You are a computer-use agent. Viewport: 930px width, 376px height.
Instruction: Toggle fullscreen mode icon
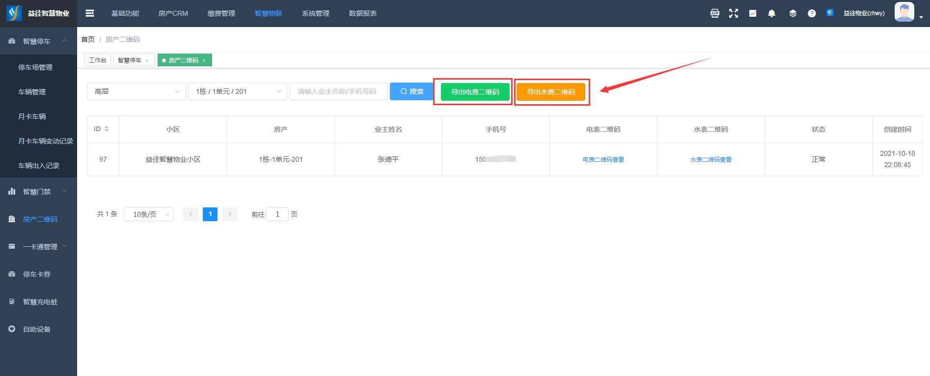tap(734, 13)
